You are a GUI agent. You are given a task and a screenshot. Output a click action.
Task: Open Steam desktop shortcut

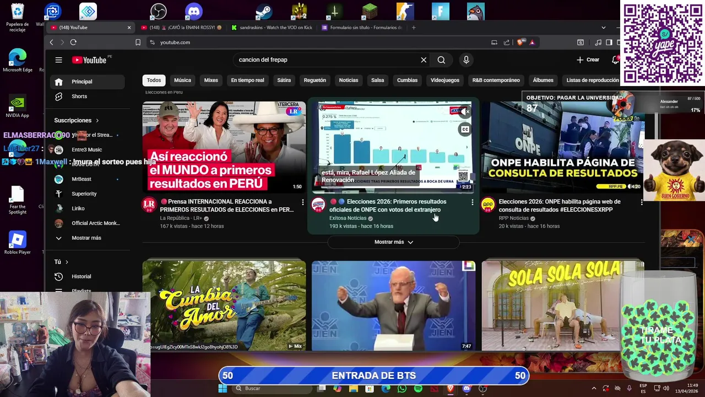[264, 11]
